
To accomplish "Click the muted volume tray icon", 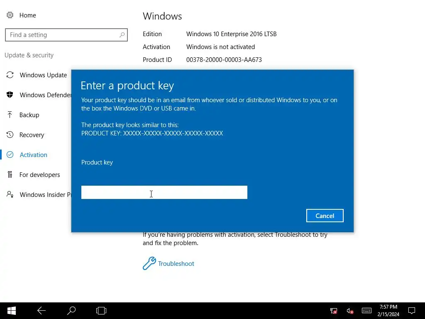I will click(350, 311).
